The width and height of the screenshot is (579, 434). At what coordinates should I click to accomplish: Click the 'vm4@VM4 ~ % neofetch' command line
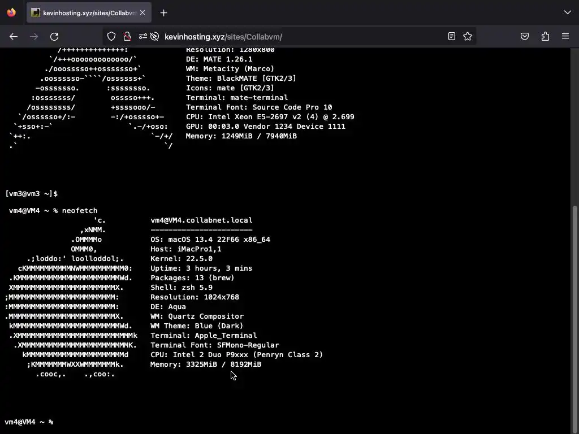53,211
